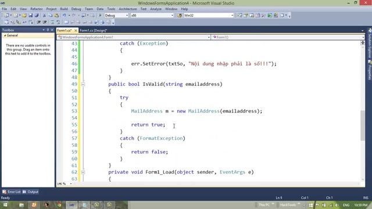Open the Error List tab
Image resolution: width=372 pixels, height=209 pixels.
coord(12,192)
